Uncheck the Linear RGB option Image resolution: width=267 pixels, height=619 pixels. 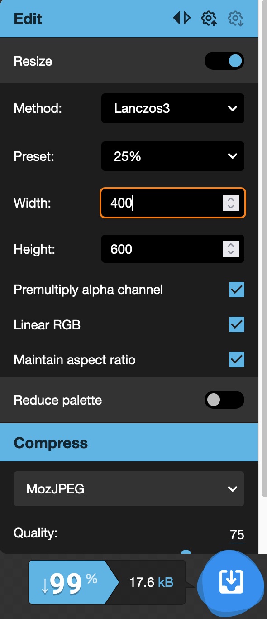(x=236, y=324)
